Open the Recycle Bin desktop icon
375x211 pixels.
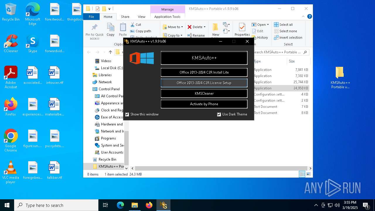click(11, 12)
